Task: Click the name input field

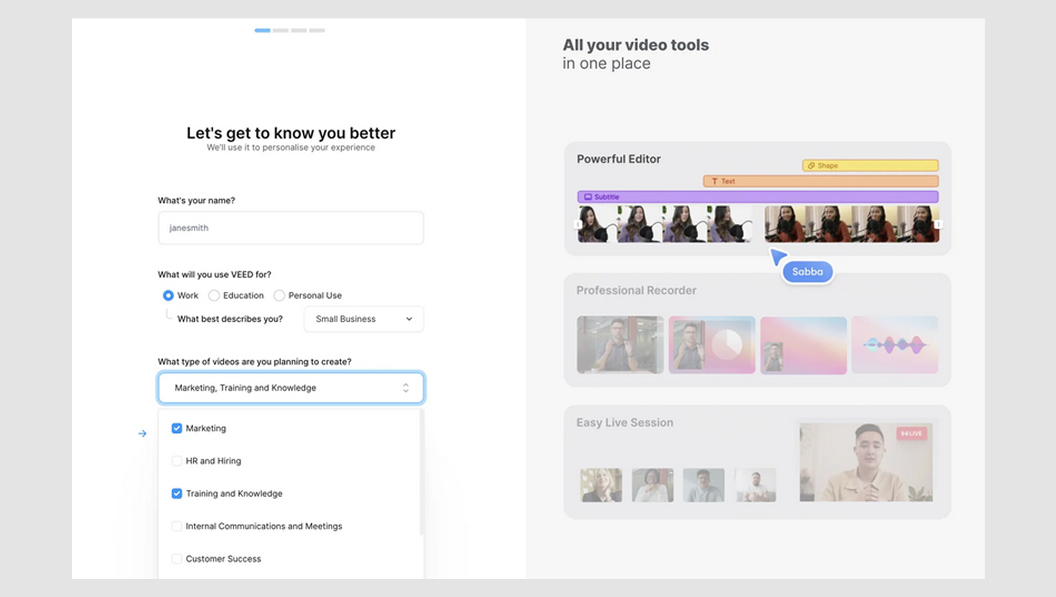Action: (x=291, y=228)
